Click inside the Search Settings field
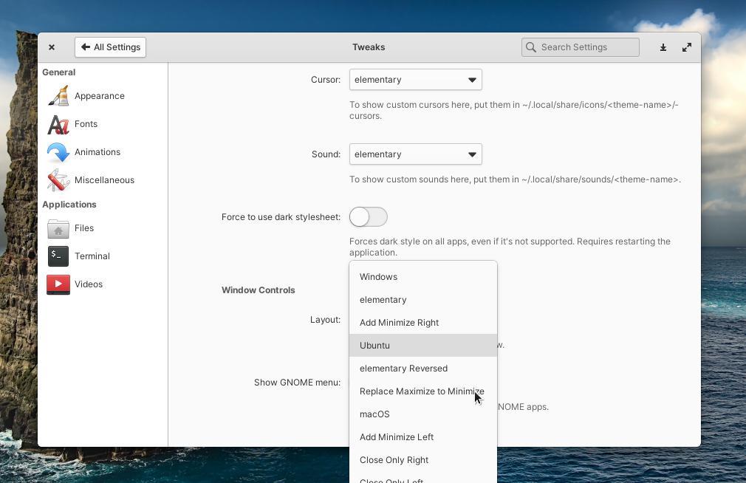This screenshot has width=746, height=483. pyautogui.click(x=581, y=47)
